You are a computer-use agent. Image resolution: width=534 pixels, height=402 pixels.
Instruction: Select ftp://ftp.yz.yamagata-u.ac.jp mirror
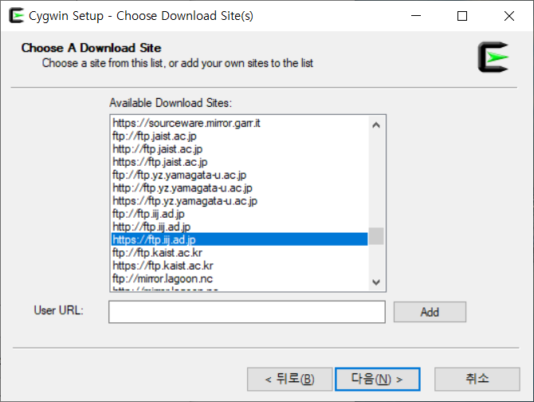[239, 175]
